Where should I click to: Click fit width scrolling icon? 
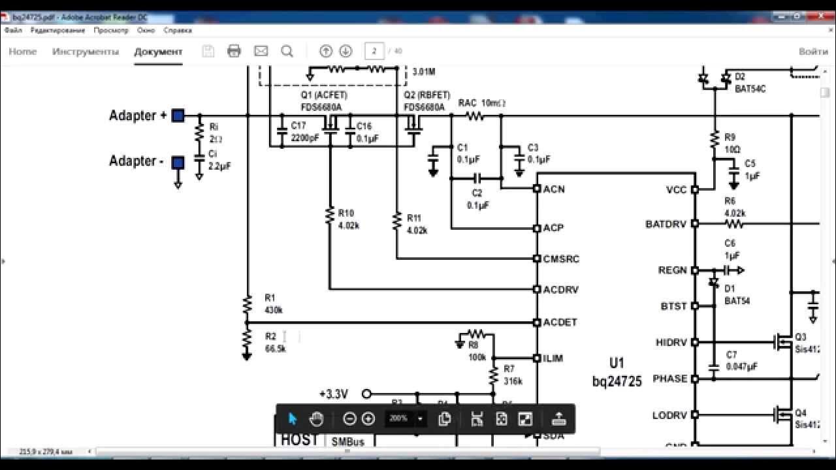477,418
